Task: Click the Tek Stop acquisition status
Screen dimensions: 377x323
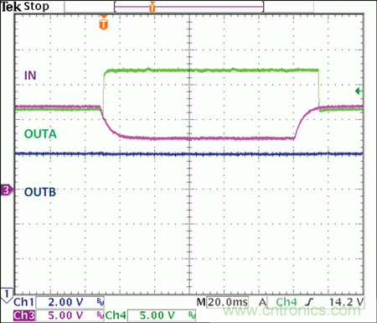Action: pyautogui.click(x=25, y=7)
